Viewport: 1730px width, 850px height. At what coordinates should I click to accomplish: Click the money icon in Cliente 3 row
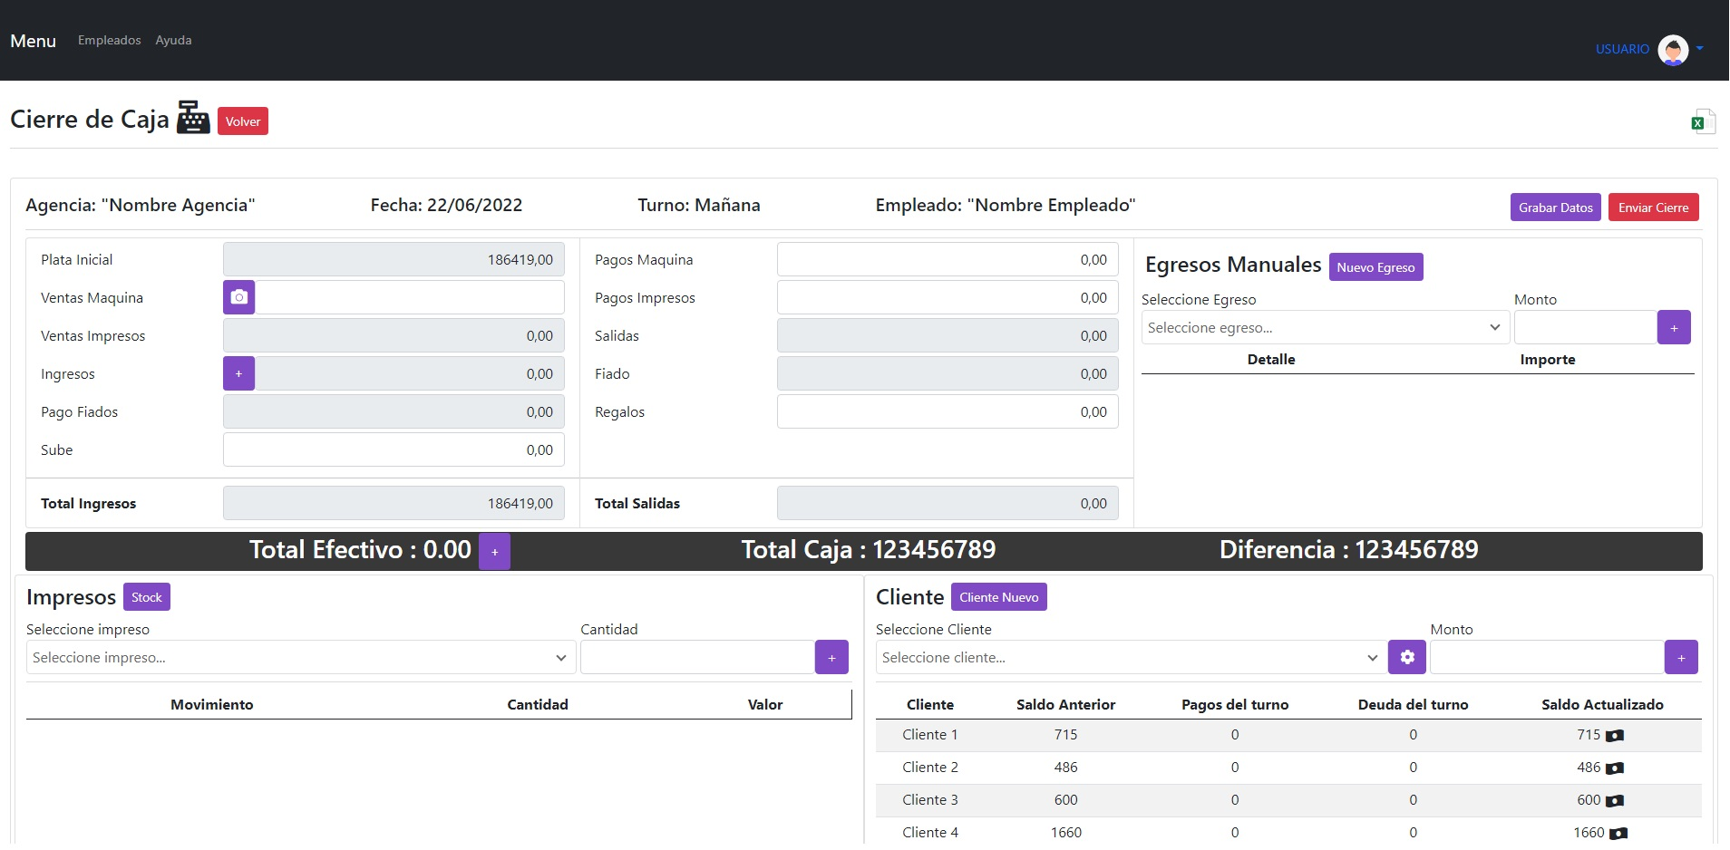click(x=1614, y=801)
